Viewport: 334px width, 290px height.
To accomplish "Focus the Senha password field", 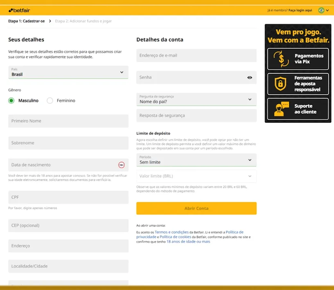I will (x=196, y=77).
